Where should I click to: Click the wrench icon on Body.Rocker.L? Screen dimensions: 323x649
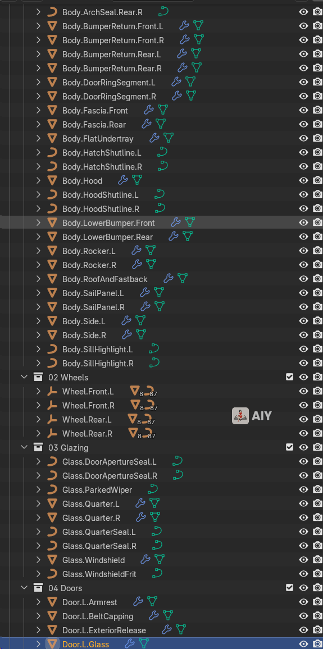[137, 251]
